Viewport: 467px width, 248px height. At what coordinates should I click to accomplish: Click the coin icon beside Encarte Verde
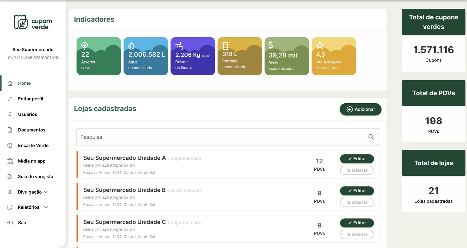(x=10, y=145)
